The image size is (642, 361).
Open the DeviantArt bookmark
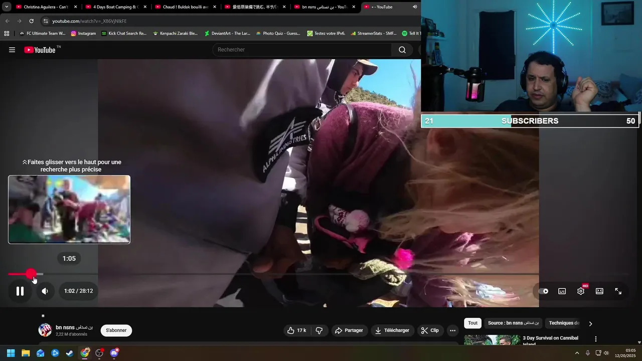227,34
